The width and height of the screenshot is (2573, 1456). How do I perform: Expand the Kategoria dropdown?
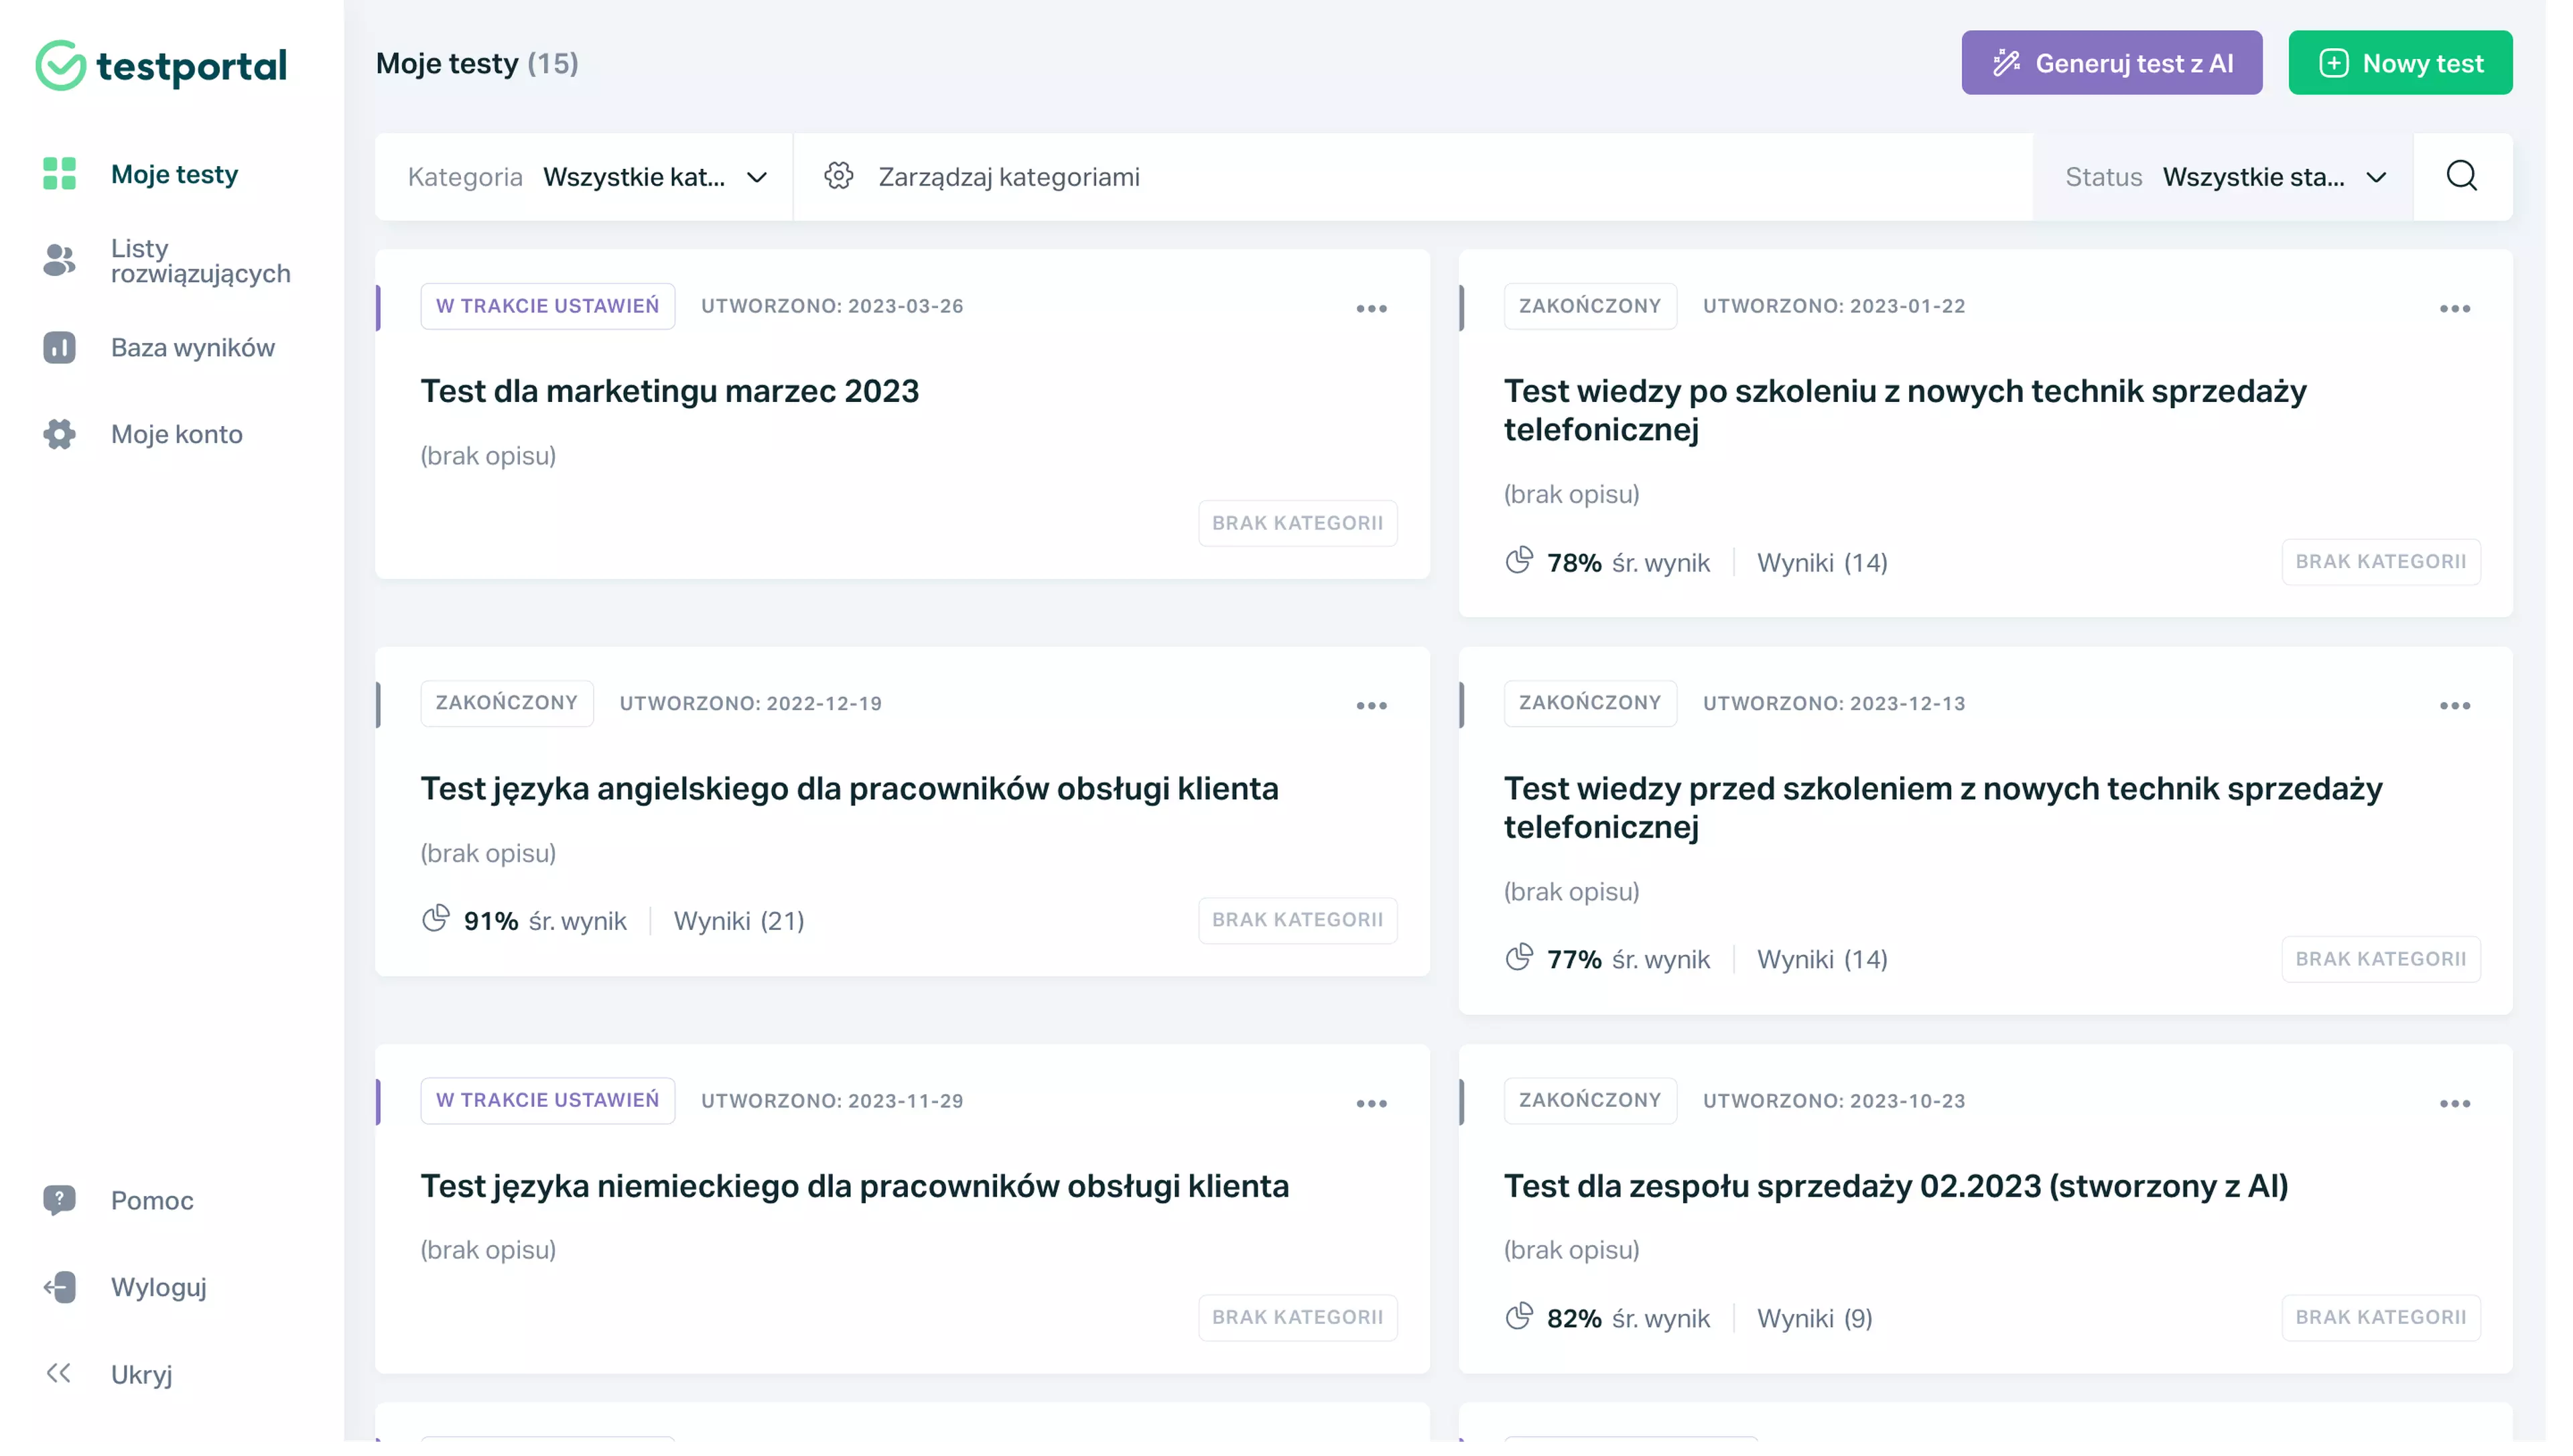tap(585, 177)
